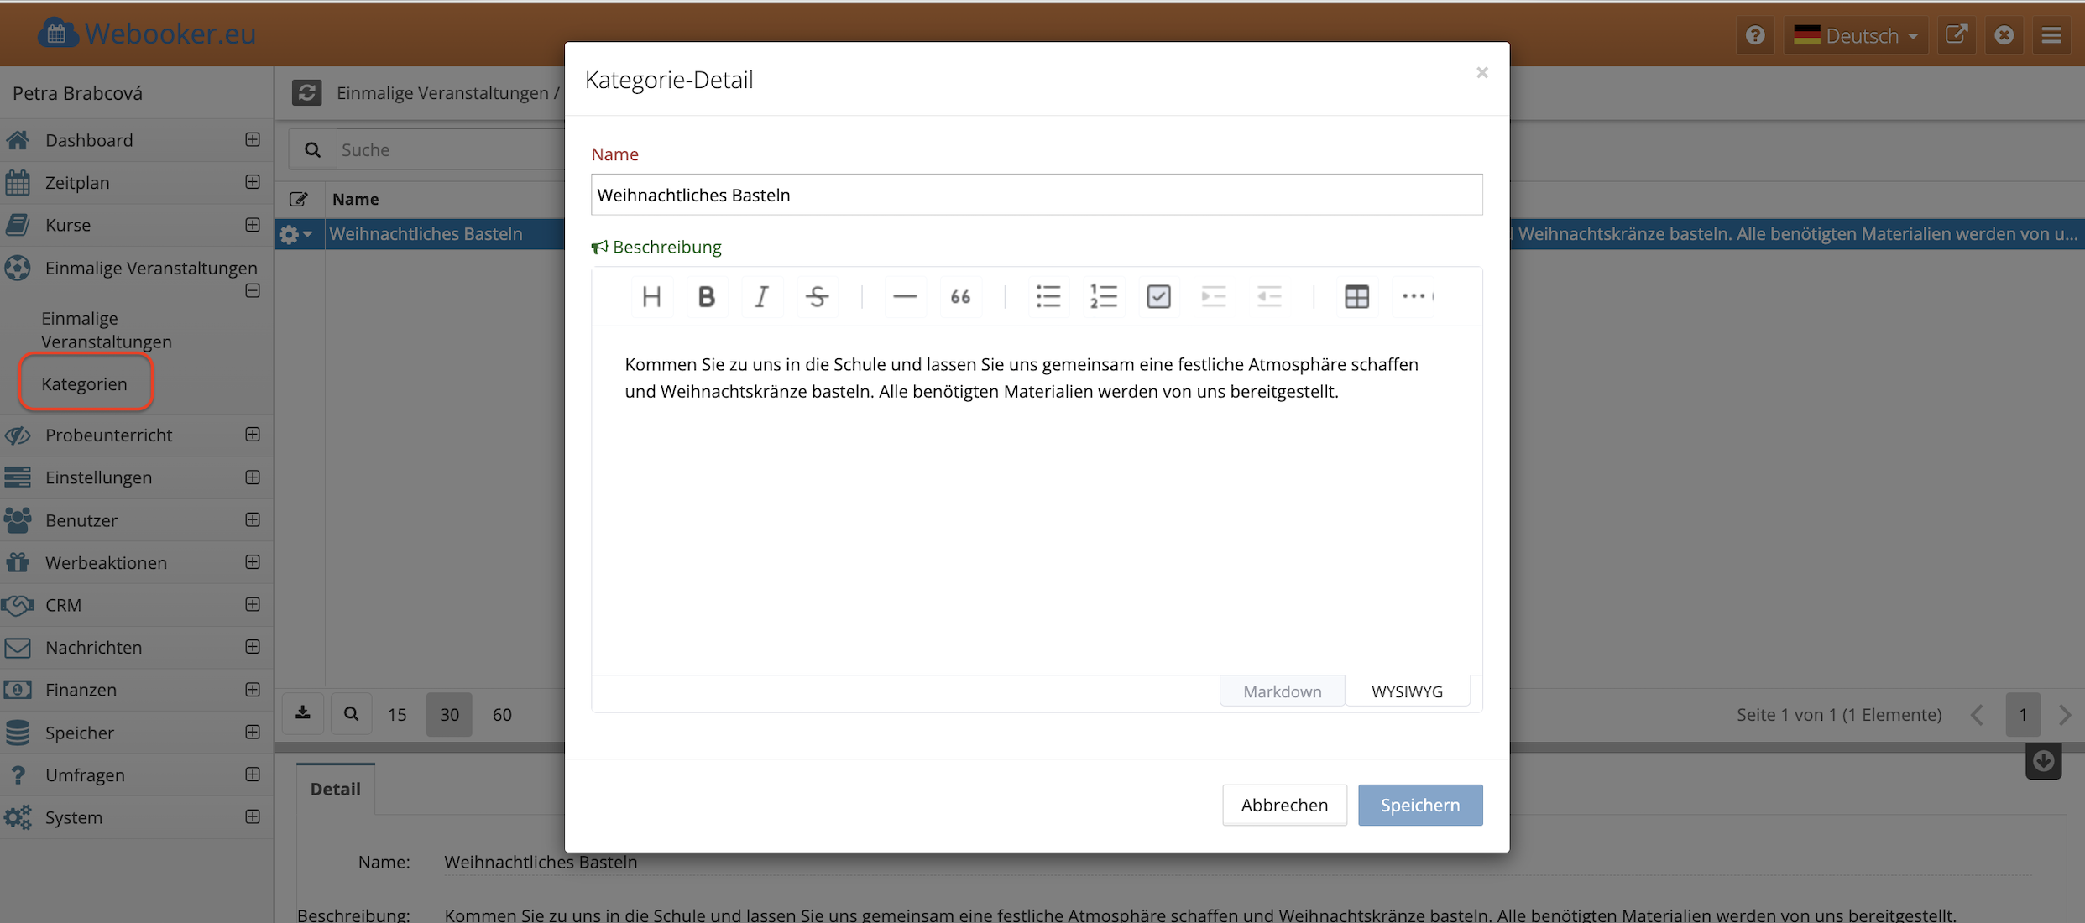Click the Name input field
Screen dimensions: 2085x923
tap(1036, 195)
